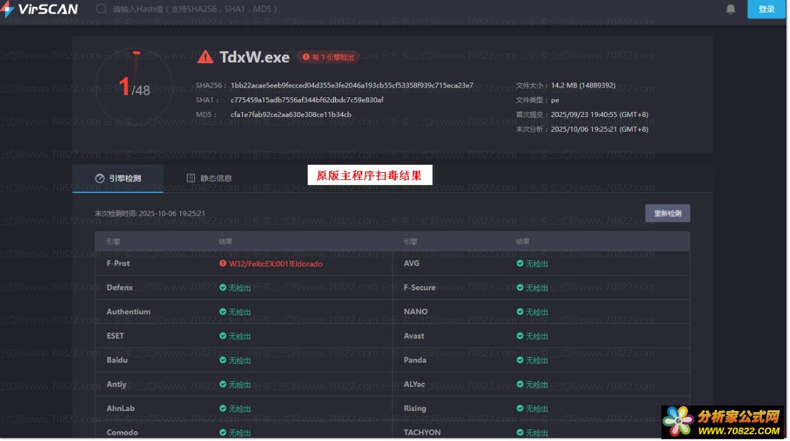Click the ALYac engine name
Viewport: 790px width, 441px height.
(414, 384)
